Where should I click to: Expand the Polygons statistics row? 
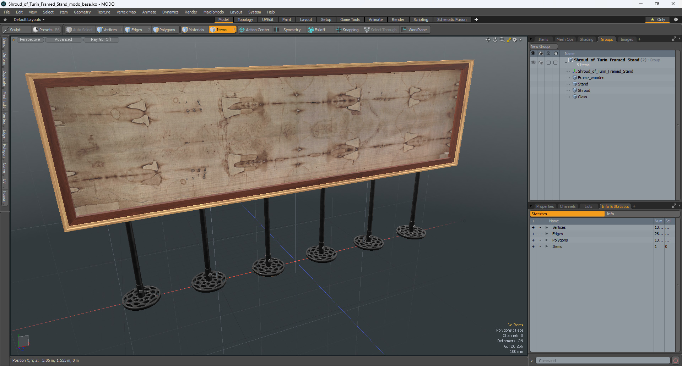tap(547, 240)
